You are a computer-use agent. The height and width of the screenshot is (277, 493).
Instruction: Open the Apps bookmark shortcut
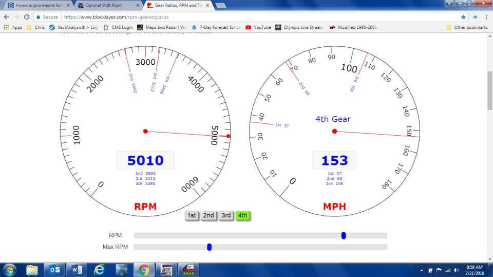pos(13,27)
